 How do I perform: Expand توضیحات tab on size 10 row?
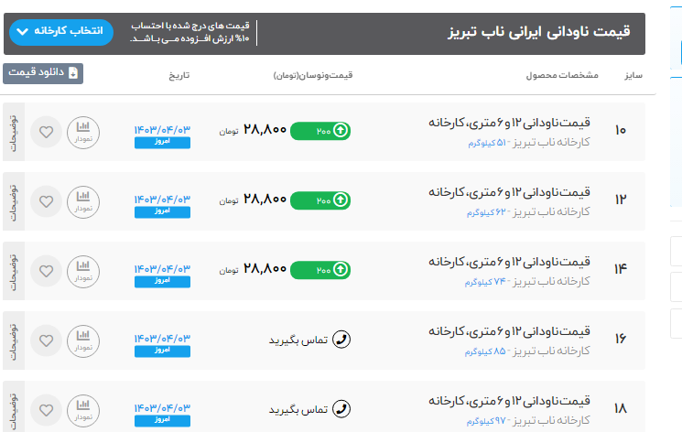click(13, 132)
